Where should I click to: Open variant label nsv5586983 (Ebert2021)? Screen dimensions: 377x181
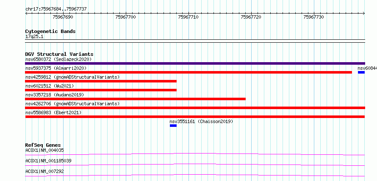[x=53, y=112]
